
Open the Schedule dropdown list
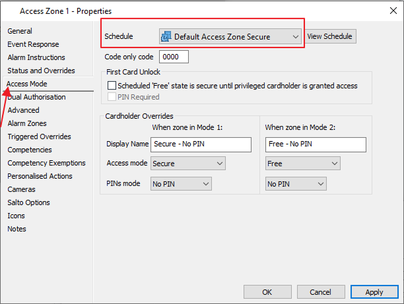(296, 37)
